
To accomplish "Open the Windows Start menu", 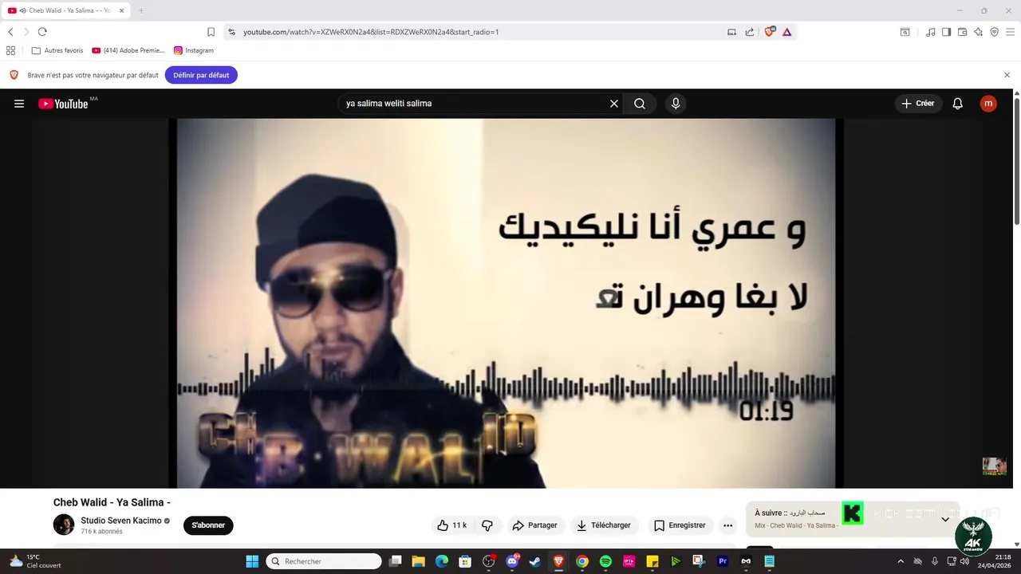I will pos(252,561).
